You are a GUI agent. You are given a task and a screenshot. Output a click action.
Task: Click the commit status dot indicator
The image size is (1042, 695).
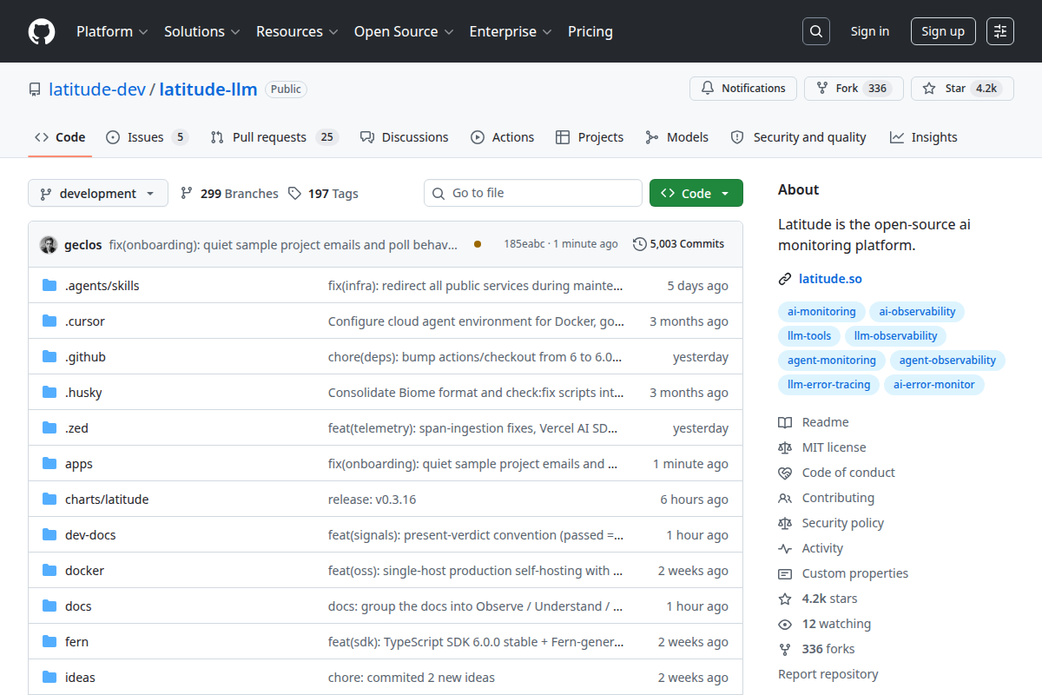pyautogui.click(x=478, y=244)
